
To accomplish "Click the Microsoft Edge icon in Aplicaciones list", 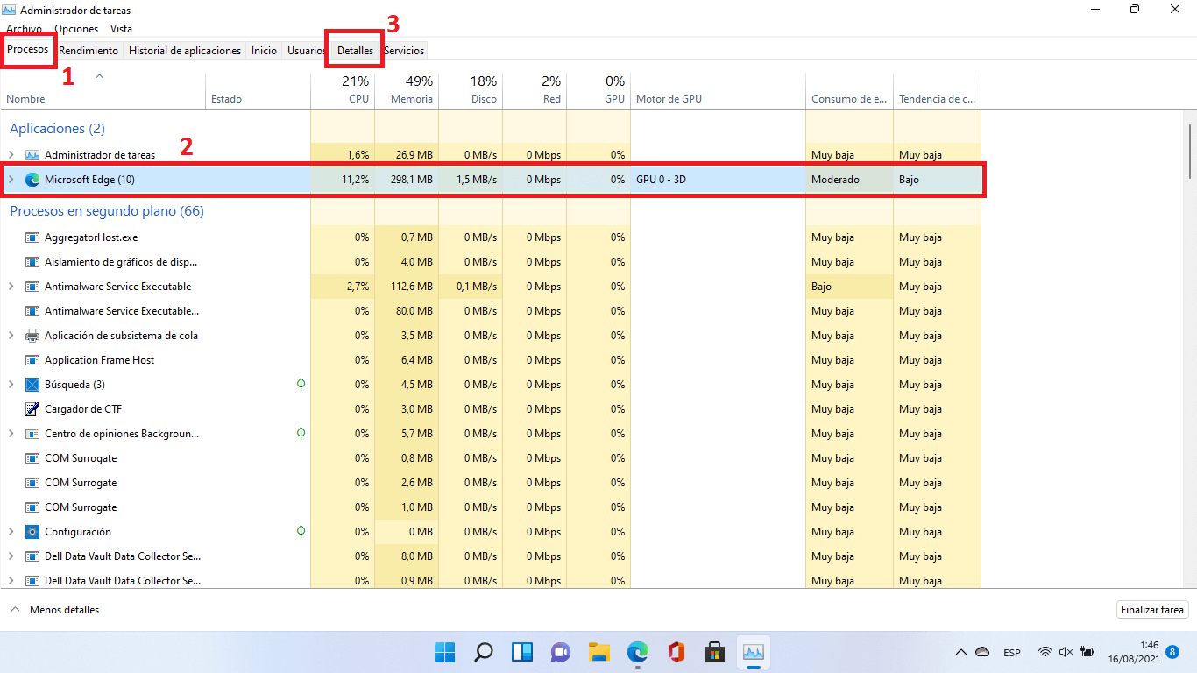I will (x=32, y=179).
